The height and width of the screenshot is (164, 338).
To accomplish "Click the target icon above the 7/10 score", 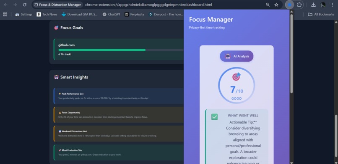I will pos(236,77).
